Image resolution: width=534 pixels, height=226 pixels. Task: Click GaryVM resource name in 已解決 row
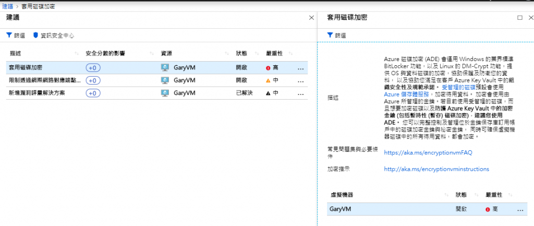(184, 93)
